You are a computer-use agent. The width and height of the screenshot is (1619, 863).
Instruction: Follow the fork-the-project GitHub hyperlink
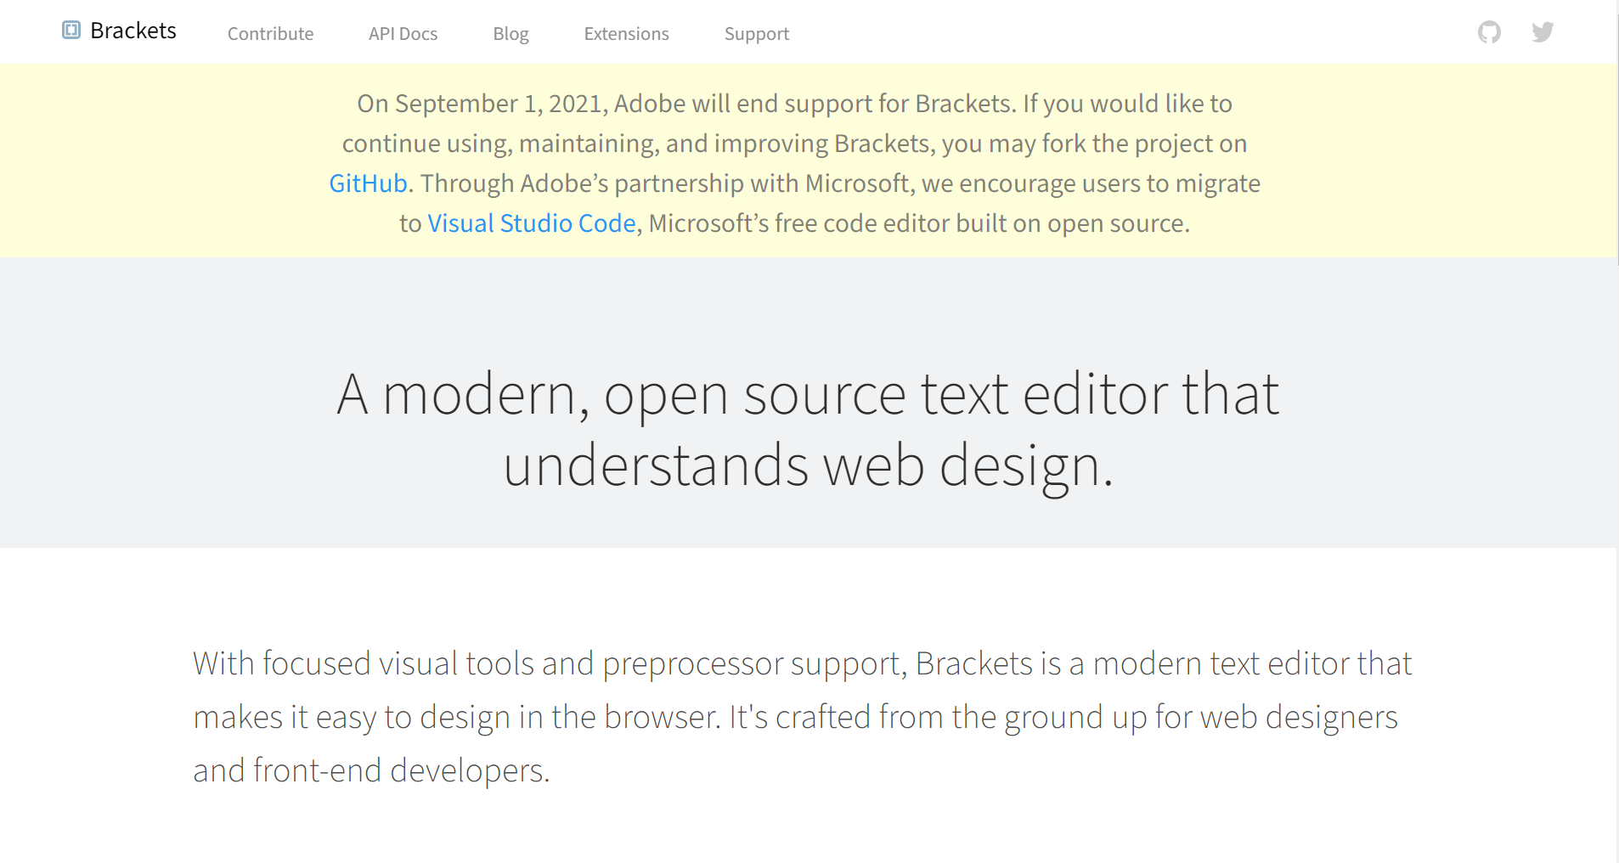366,182
